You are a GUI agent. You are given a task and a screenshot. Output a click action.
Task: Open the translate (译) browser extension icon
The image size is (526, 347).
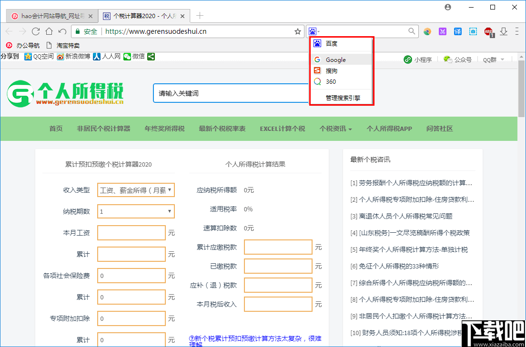pos(457,30)
